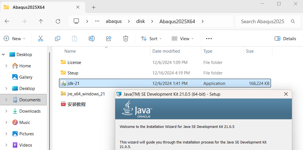Open the Sort dropdown menu
This screenshot has width=303, height=150.
(x=151, y=38)
